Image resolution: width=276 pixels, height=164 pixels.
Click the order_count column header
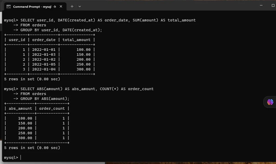click(x=52, y=108)
